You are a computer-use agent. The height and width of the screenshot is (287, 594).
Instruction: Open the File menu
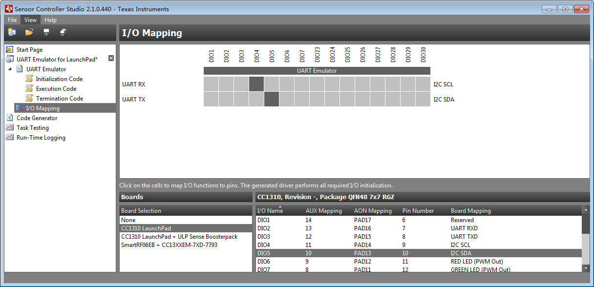coord(12,20)
